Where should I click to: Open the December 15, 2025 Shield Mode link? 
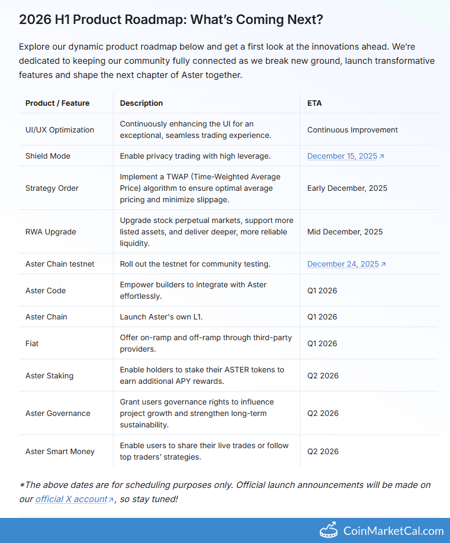(x=342, y=156)
